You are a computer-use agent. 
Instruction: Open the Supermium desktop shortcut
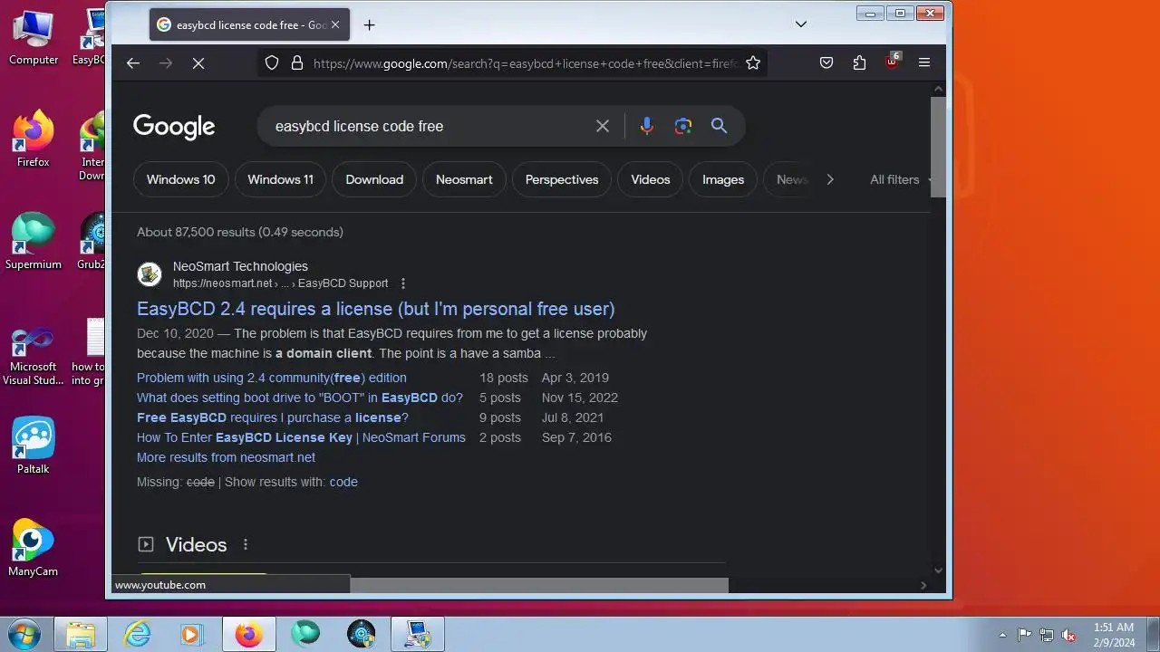(34, 243)
